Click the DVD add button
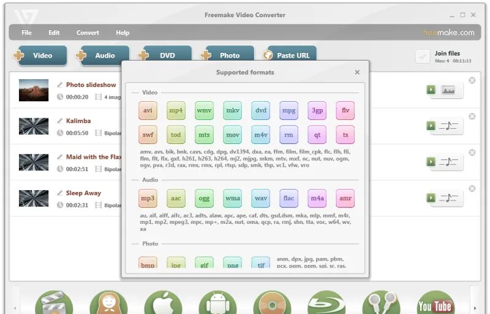Image resolution: width=490 pixels, height=314 pixels. pyautogui.click(x=165, y=53)
